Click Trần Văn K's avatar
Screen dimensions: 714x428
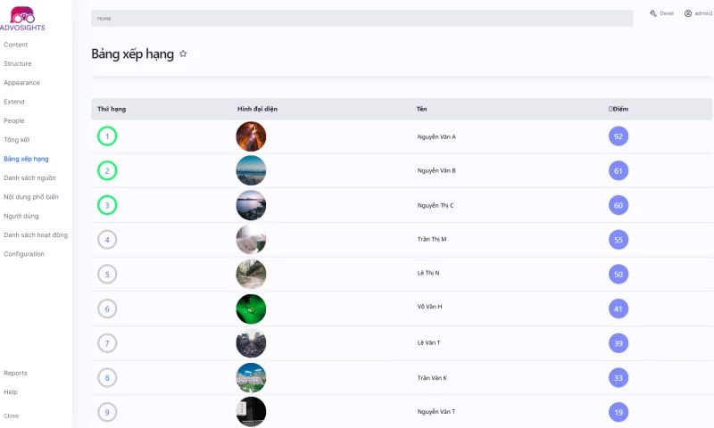pos(251,377)
